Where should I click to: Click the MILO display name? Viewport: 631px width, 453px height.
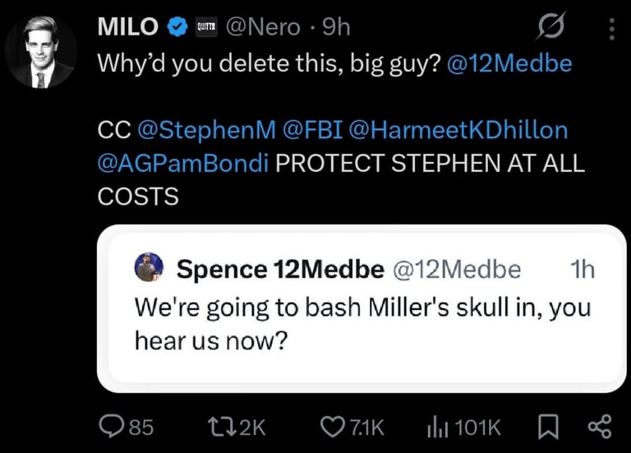point(127,27)
